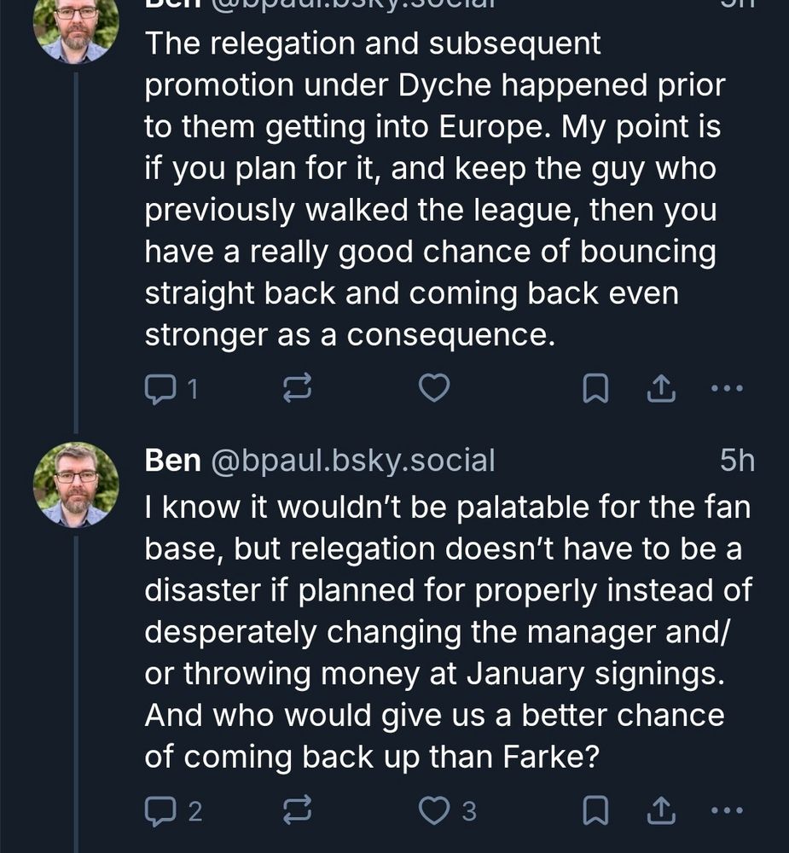The width and height of the screenshot is (789, 853).
Task: Reply to the Dyche relegation post
Action: (x=159, y=390)
